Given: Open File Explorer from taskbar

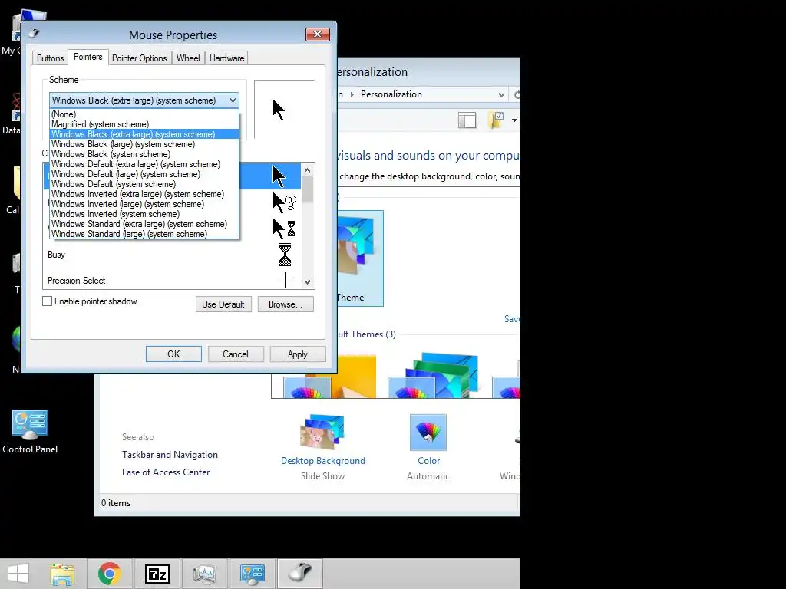Looking at the screenshot, I should (x=63, y=574).
